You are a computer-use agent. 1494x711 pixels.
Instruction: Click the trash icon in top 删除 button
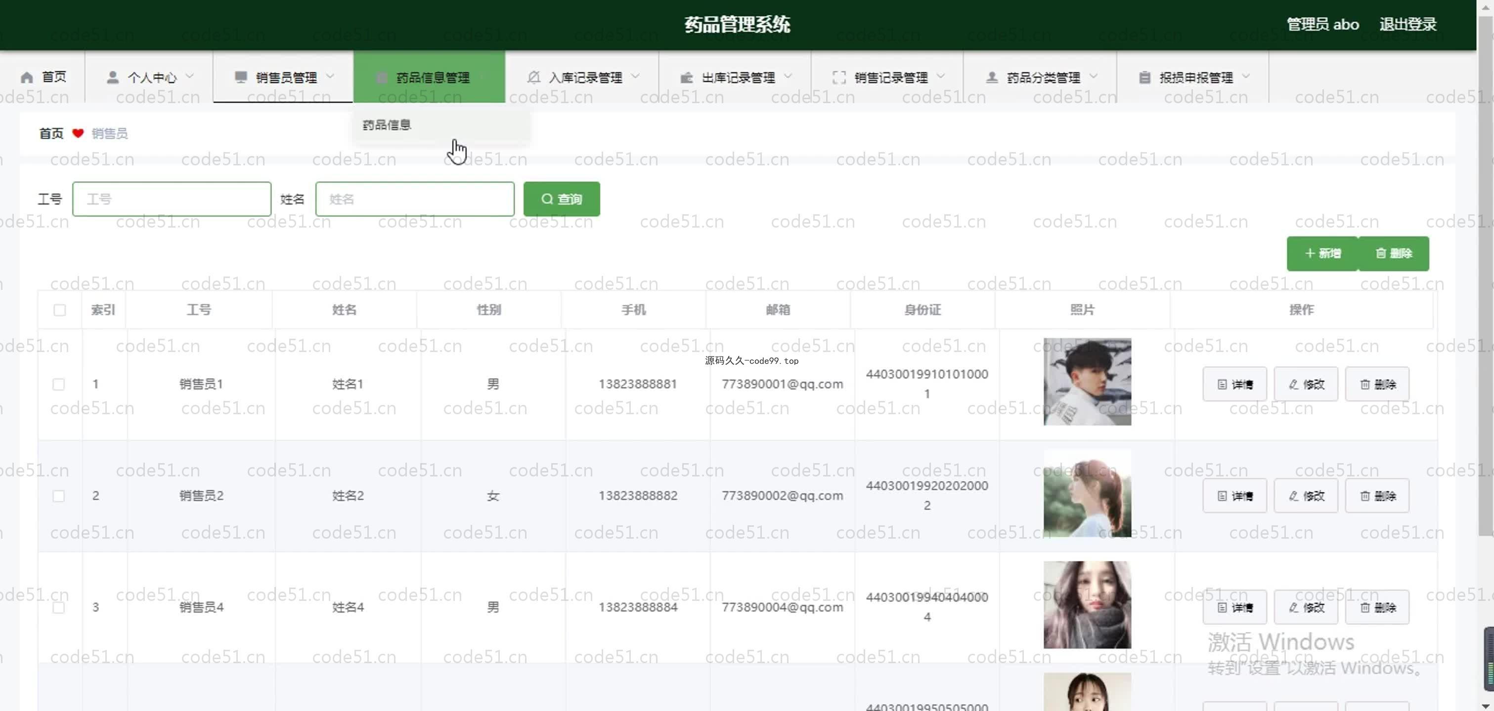click(x=1381, y=253)
